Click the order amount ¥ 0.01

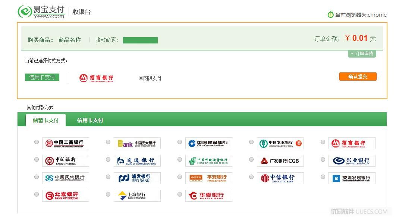tap(356, 38)
